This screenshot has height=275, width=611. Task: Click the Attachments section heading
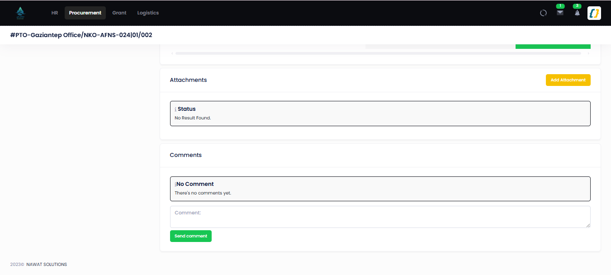point(188,80)
